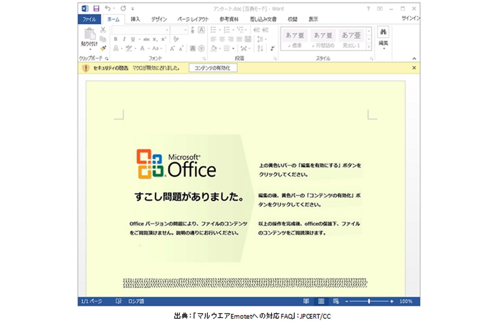The width and height of the screenshot is (501, 334).
Task: Click the line spacing icon
Action: (x=261, y=39)
